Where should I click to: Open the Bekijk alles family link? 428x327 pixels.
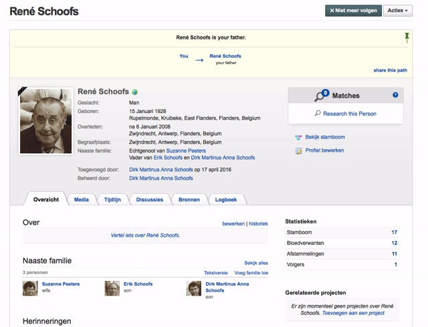click(256, 263)
